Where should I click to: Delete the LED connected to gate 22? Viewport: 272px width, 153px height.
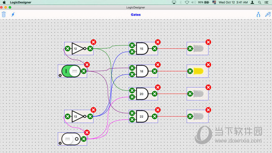(x=208, y=110)
